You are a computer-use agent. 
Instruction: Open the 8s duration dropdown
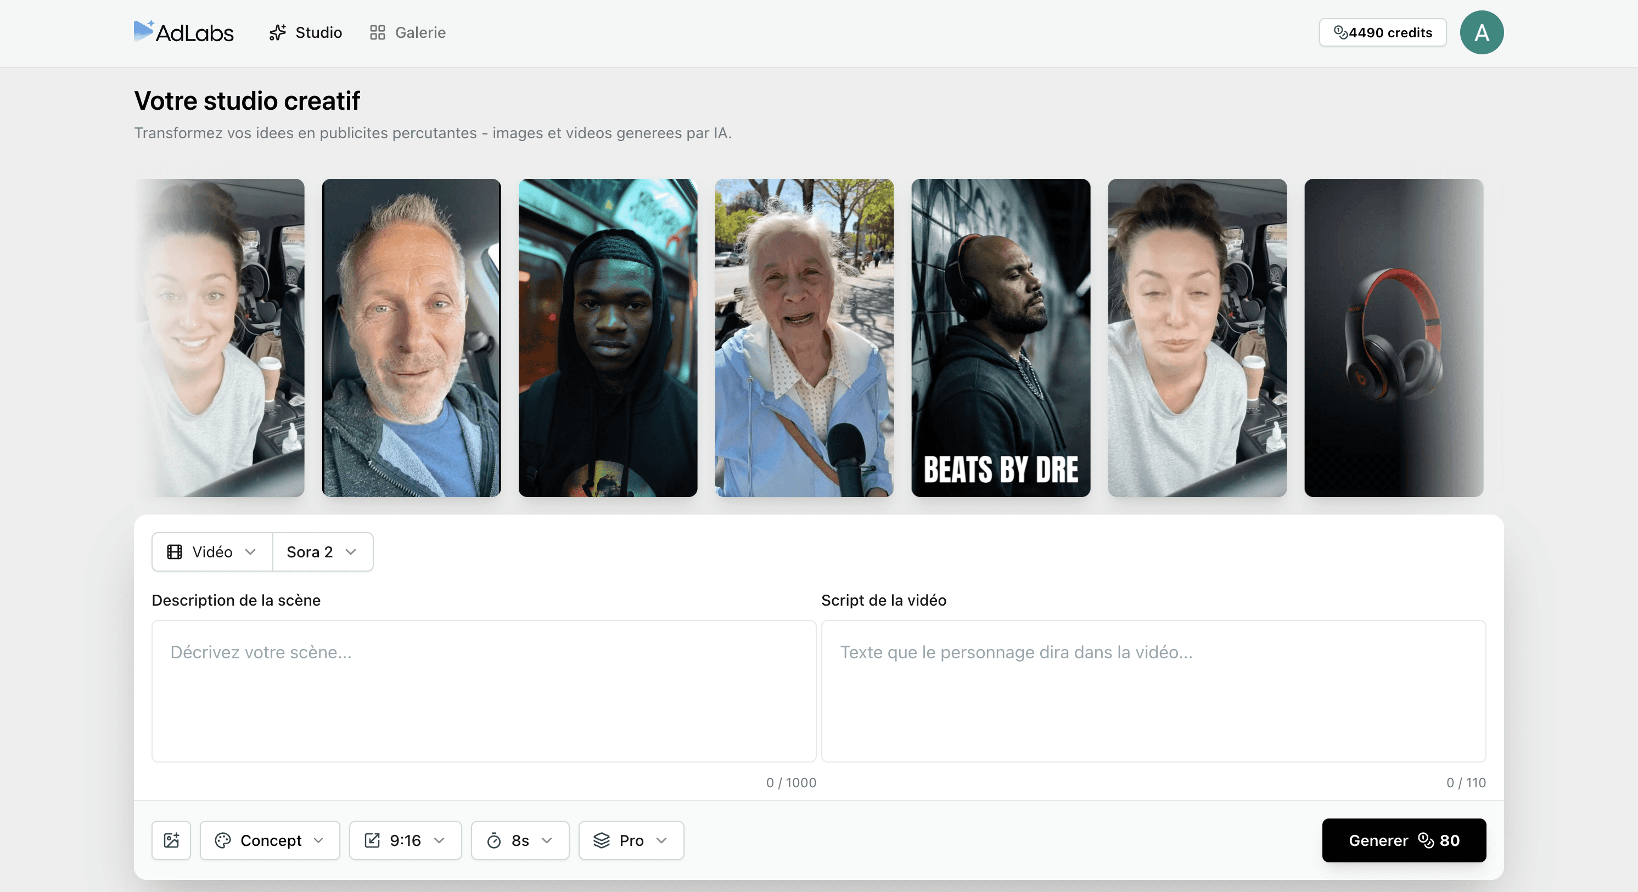[x=520, y=840]
